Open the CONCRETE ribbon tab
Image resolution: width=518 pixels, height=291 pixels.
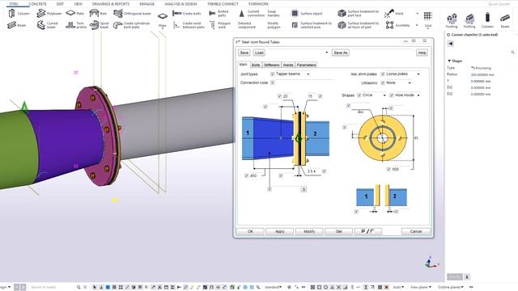(x=37, y=4)
